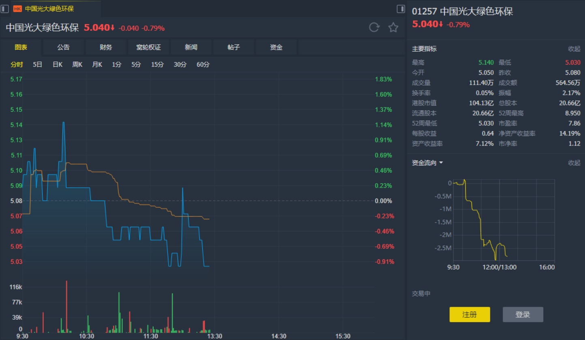Viewport: 585px width, 340px height.
Task: Toggle the left sidebar panel icon
Action: [5, 9]
